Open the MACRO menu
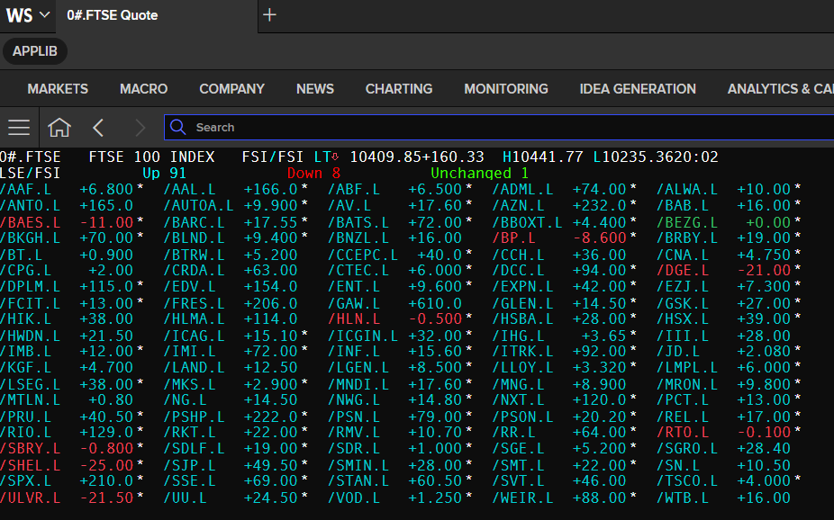834x520 pixels. [x=143, y=89]
